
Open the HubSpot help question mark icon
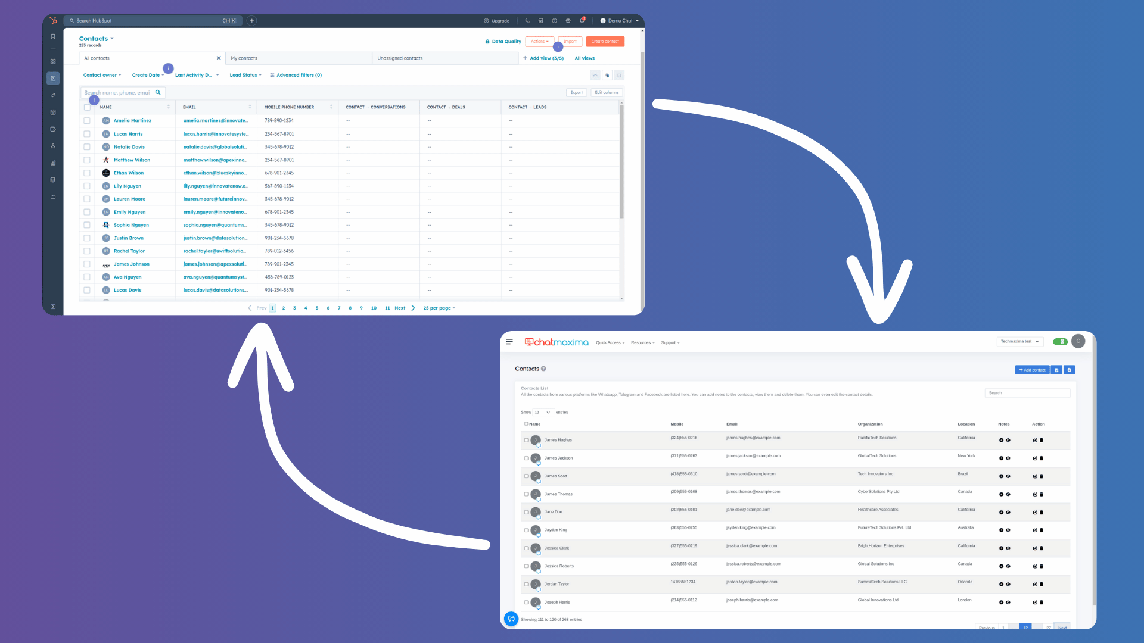(554, 20)
